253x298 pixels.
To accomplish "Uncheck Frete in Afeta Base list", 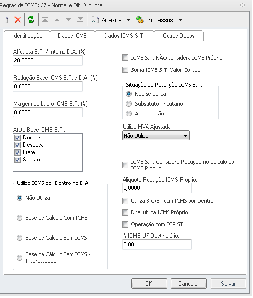I will tap(17, 152).
